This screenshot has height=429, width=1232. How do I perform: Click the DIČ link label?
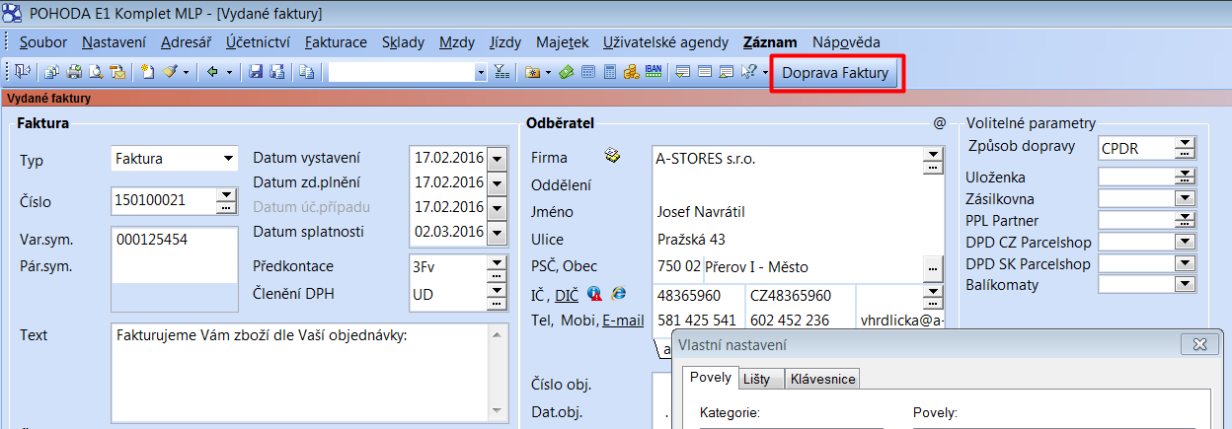click(x=567, y=295)
